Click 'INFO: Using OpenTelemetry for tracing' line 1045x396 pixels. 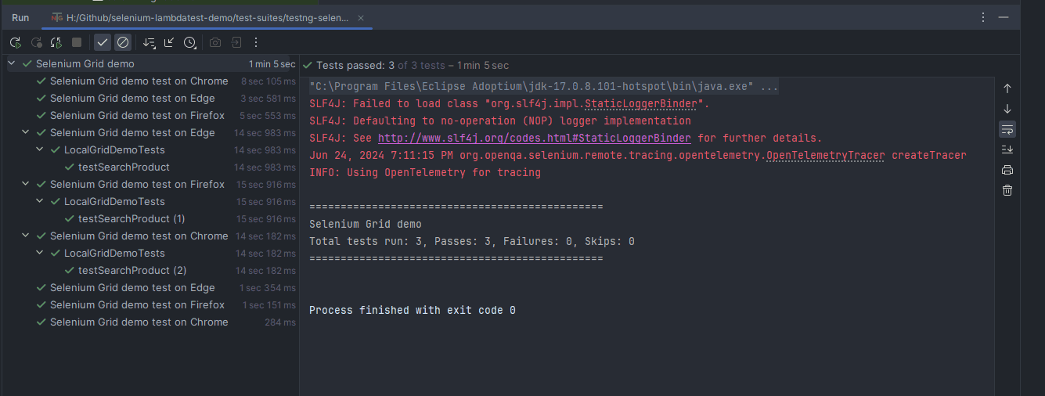[425, 173]
